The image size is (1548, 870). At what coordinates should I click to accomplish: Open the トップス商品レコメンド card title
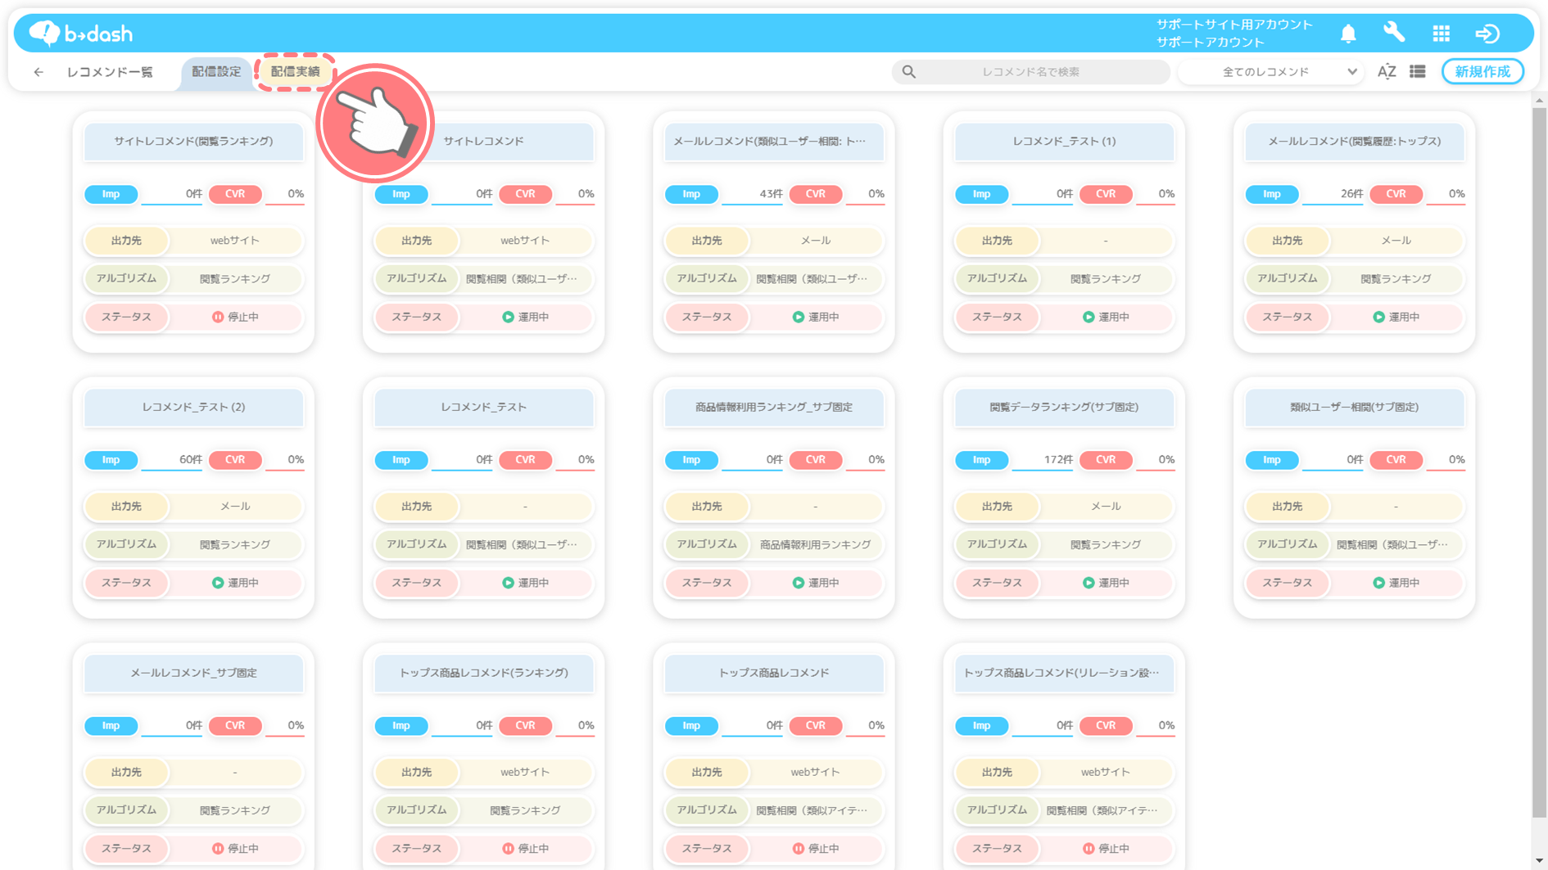(x=774, y=674)
